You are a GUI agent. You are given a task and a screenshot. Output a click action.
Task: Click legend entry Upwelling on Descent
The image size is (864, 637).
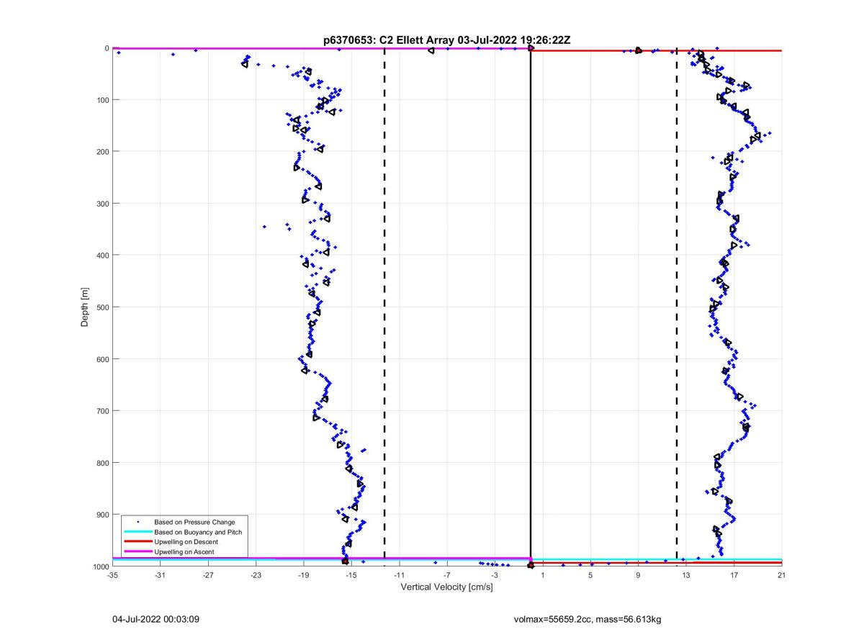pyautogui.click(x=186, y=542)
